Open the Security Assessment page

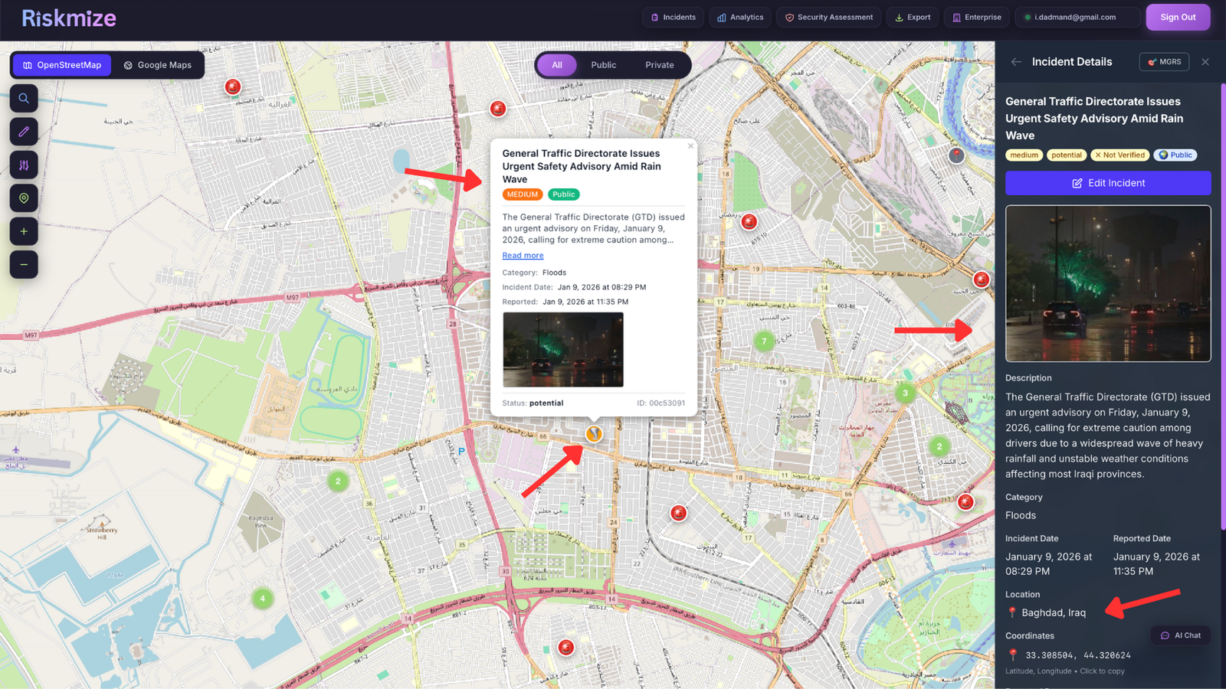tap(828, 17)
